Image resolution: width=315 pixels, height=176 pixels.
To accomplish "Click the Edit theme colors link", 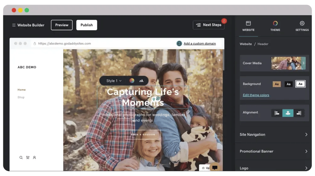I will (256, 95).
